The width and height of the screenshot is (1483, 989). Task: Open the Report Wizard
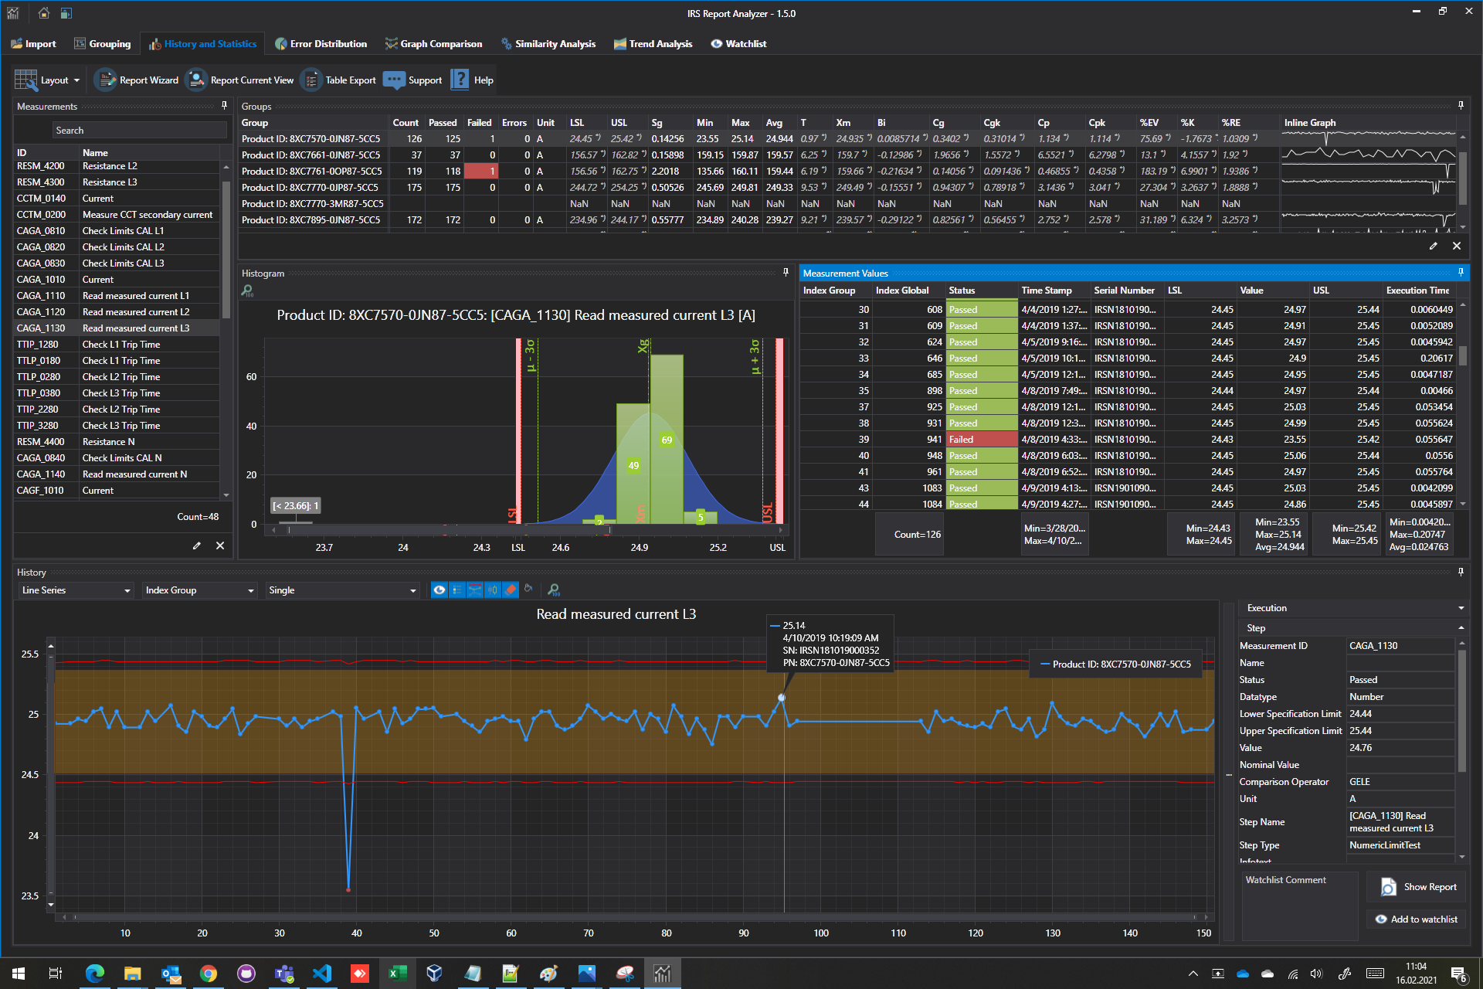click(x=137, y=80)
